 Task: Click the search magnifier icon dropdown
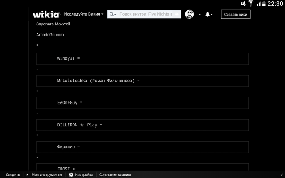coord(113,14)
